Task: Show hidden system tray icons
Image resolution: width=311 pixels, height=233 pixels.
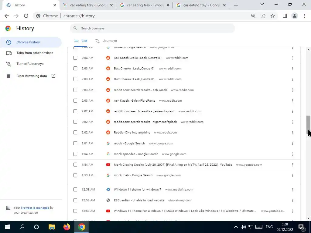Action: click(236, 227)
